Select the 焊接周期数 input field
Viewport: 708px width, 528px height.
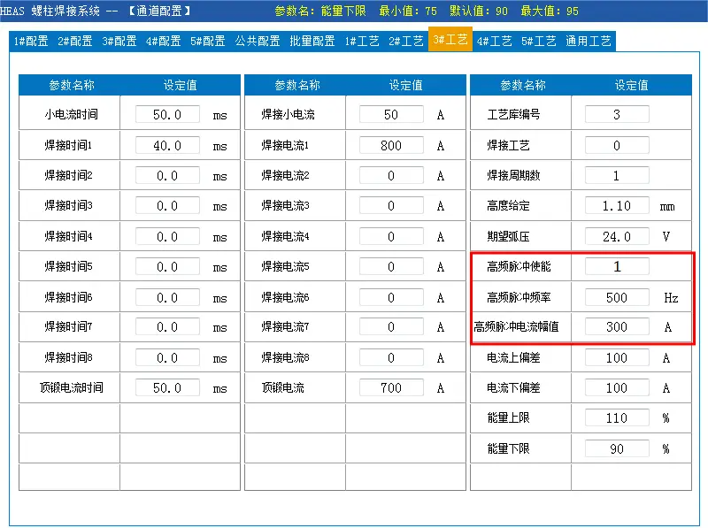(x=617, y=175)
